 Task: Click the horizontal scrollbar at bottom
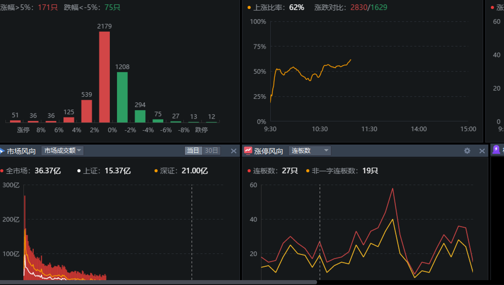158,282
